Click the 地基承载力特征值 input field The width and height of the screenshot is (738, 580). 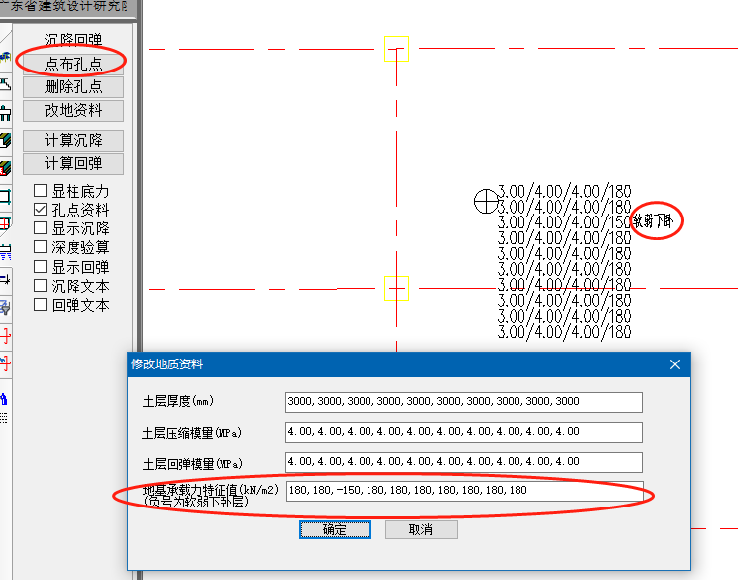point(463,491)
